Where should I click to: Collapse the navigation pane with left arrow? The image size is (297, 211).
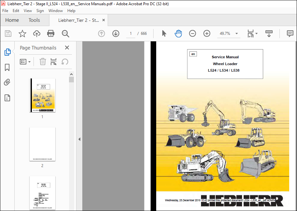(79, 139)
